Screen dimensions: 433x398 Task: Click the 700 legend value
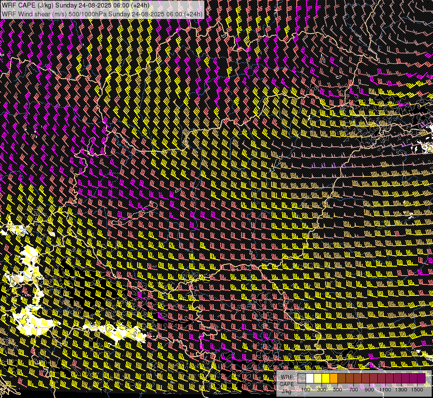(353, 390)
